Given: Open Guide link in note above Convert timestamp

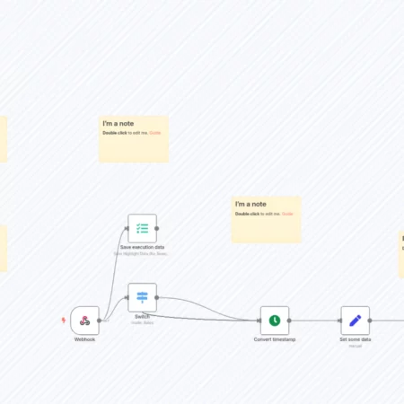Looking at the screenshot, I should click(287, 214).
